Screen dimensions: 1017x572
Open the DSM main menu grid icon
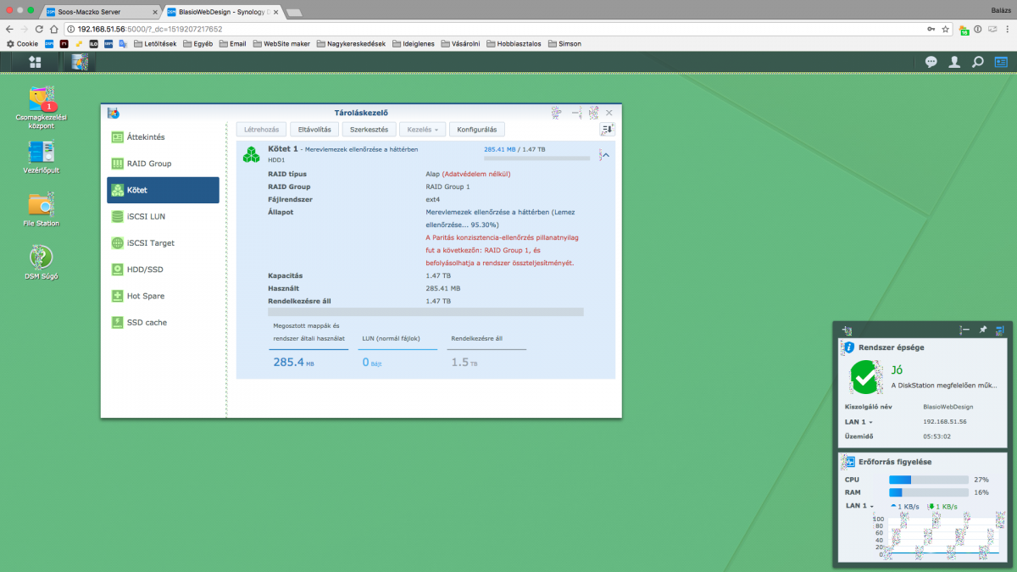(x=35, y=62)
